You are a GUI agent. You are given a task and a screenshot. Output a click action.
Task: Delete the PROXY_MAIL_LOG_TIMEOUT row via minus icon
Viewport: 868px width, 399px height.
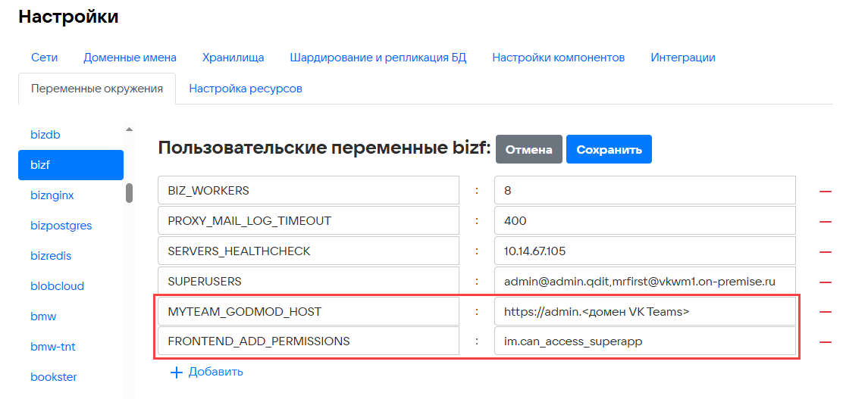click(x=825, y=221)
